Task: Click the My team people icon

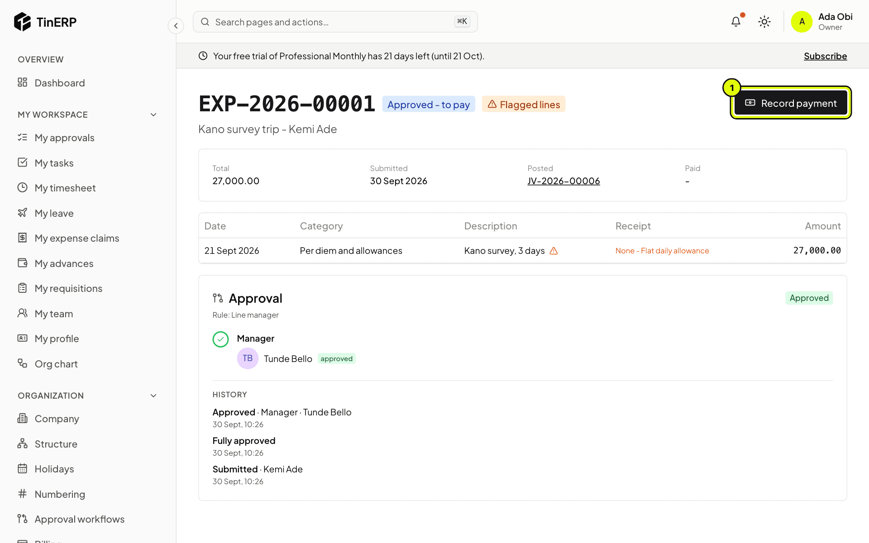Action: (x=22, y=313)
